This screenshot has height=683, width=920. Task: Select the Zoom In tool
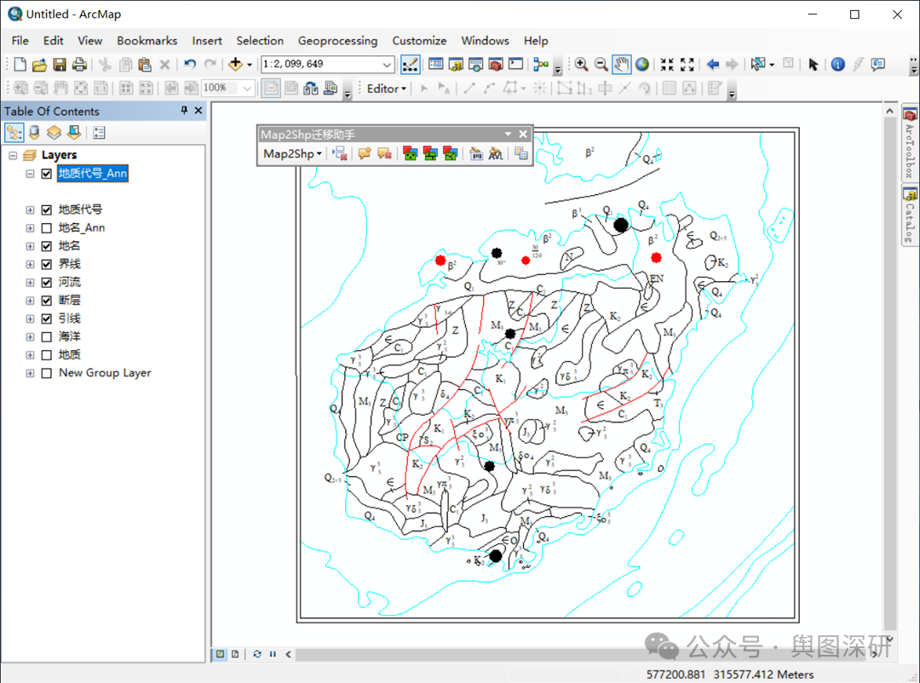(x=582, y=65)
